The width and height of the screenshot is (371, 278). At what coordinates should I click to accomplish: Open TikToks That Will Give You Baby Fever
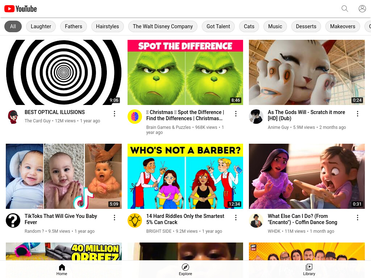click(61, 219)
